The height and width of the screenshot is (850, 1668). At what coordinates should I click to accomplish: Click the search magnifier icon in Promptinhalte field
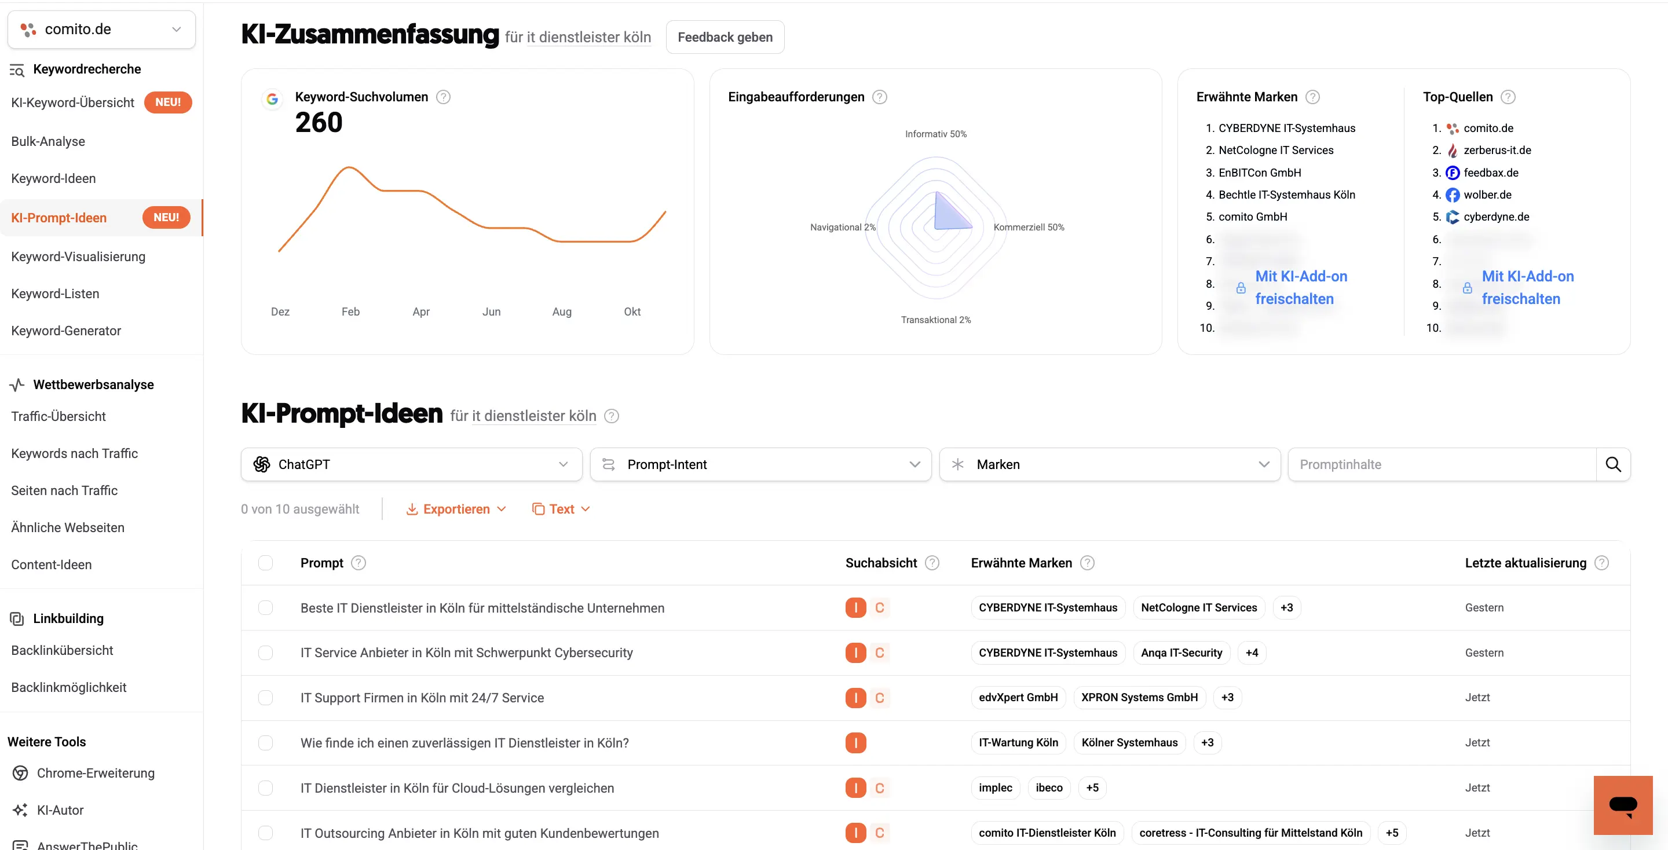point(1613,464)
